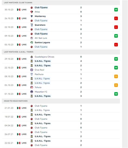This screenshot has height=148, width=128.
Task: Click the Pachuca team crest icon
Action: tap(32, 74)
